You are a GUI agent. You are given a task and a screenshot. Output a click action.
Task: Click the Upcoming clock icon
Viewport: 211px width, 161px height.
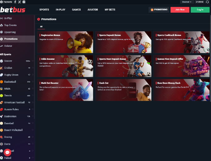pos(2,32)
